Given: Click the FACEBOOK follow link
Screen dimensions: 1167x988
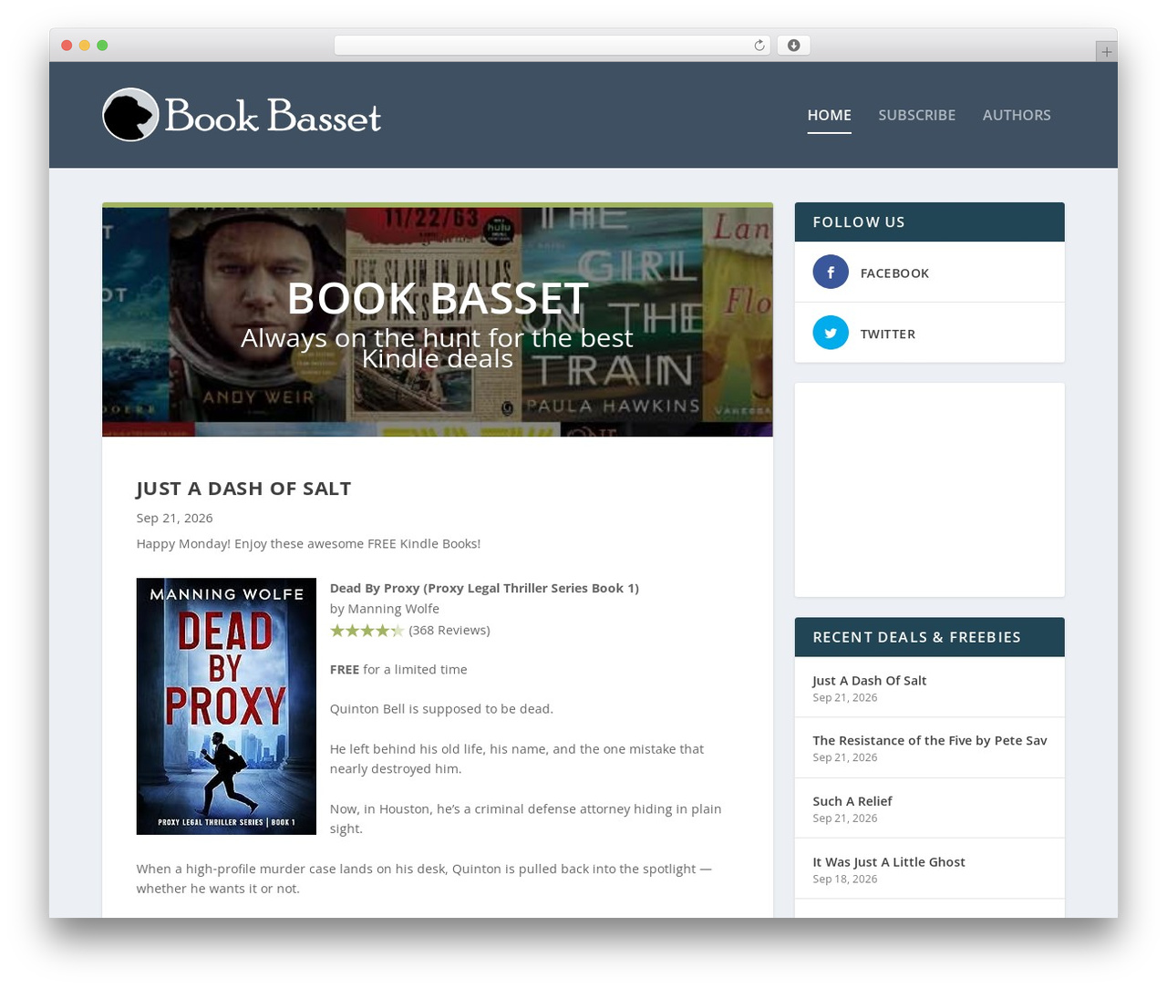Looking at the screenshot, I should coord(894,273).
